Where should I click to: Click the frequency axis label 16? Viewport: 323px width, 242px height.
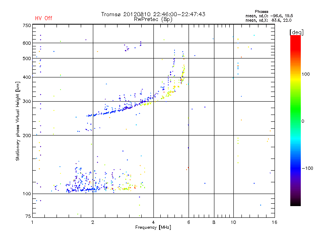point(275,222)
